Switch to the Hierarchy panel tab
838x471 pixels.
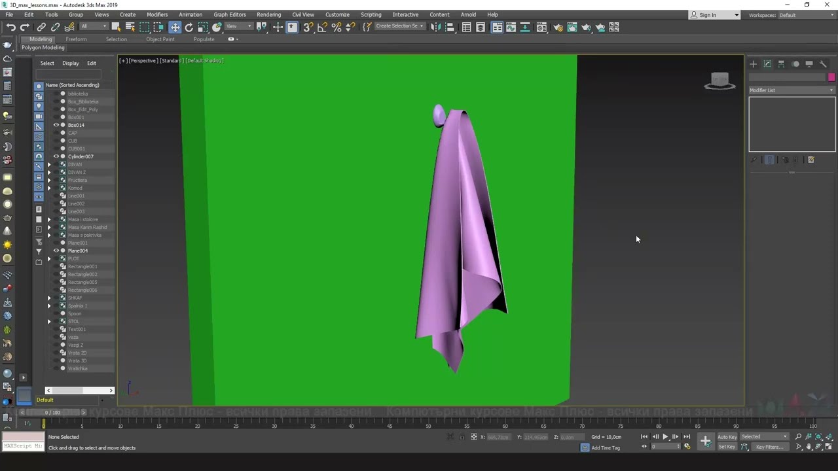click(781, 63)
